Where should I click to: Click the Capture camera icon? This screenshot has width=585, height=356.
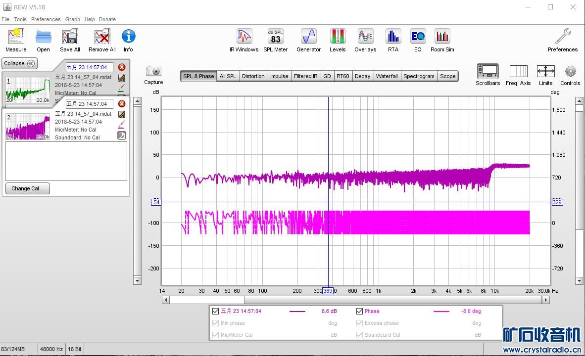pos(153,72)
